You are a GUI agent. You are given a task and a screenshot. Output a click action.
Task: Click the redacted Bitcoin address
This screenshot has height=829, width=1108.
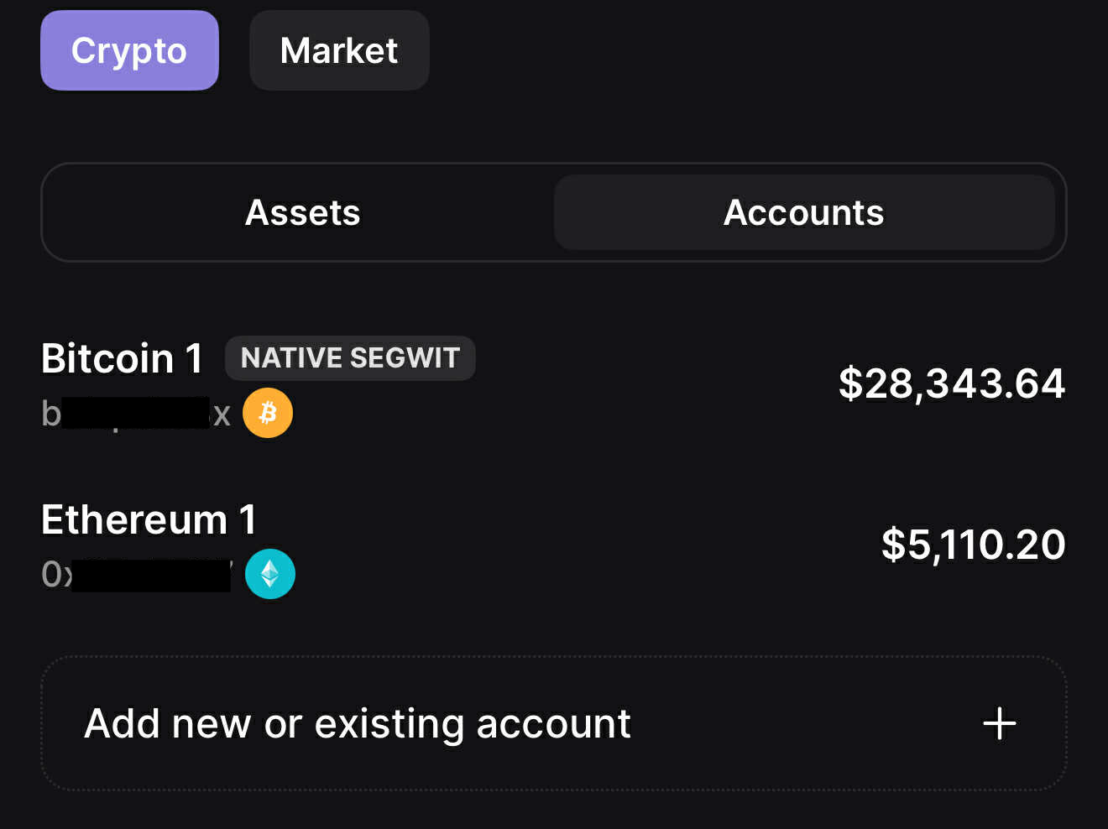[136, 414]
